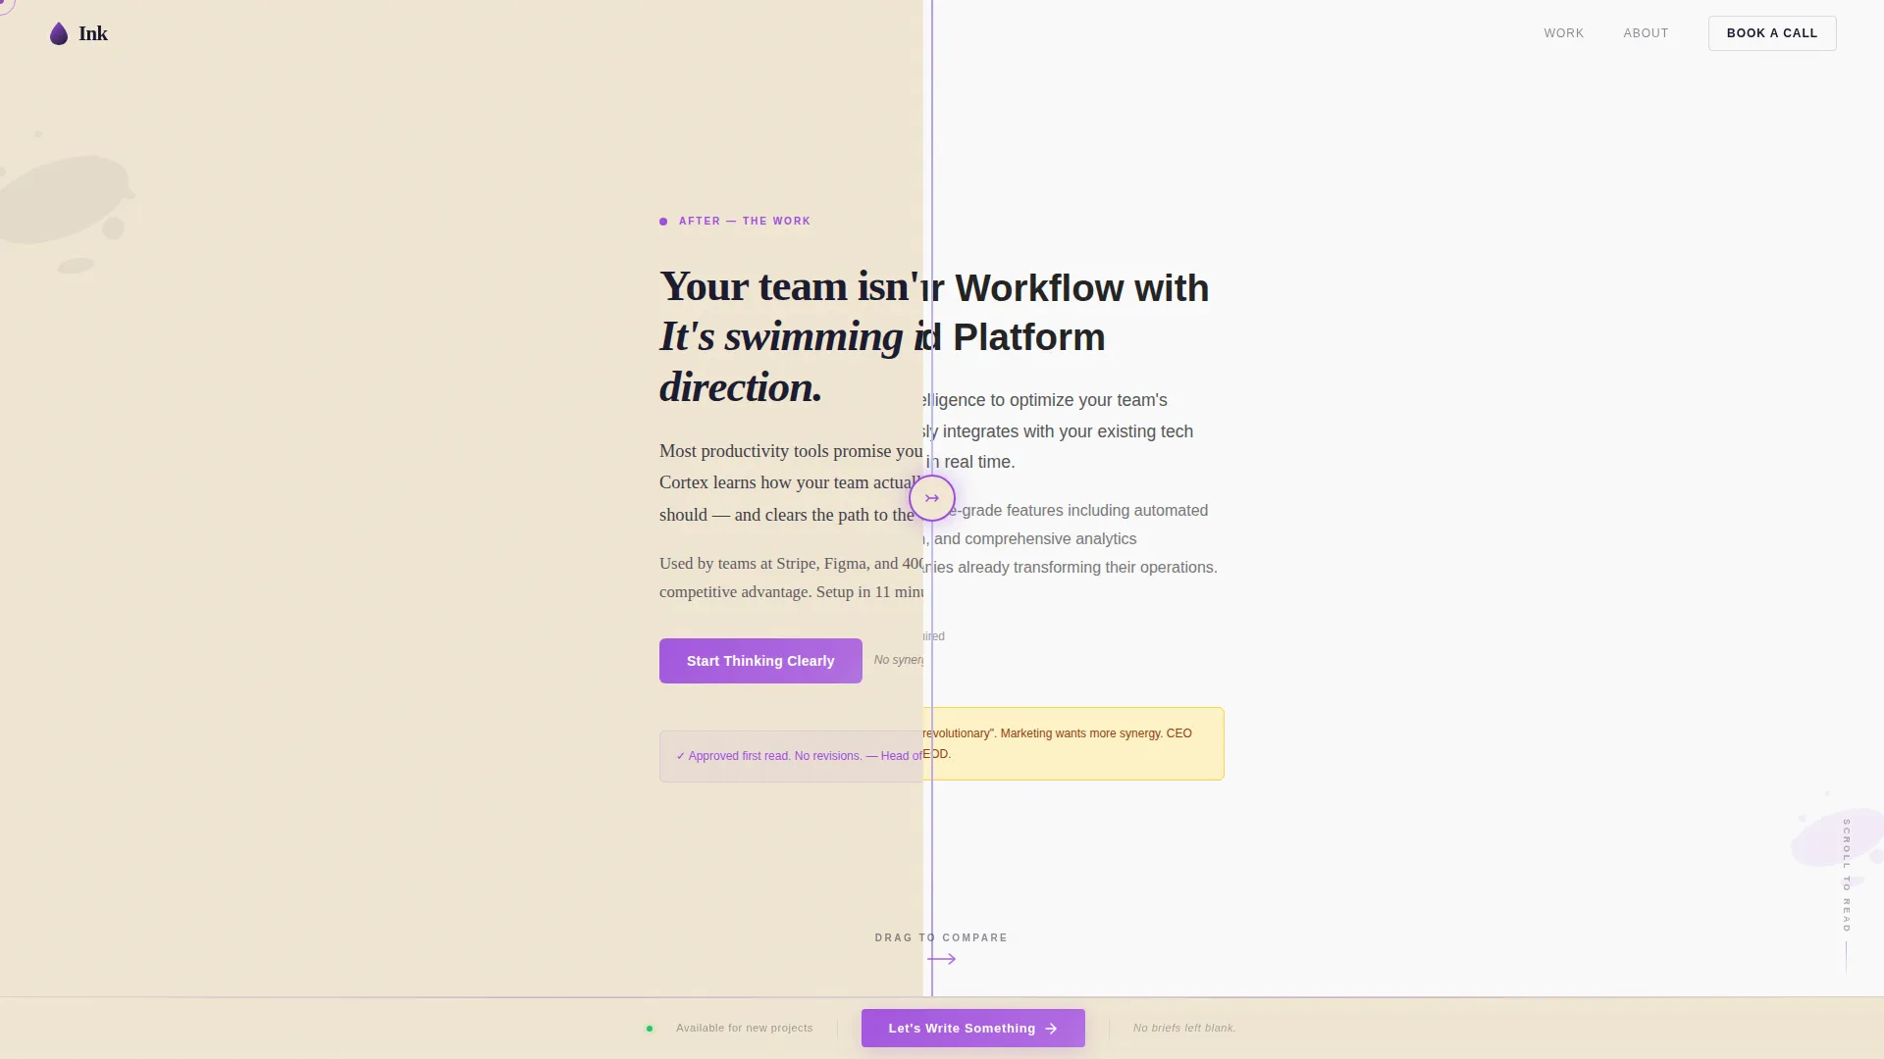Open the About nav item
Image resolution: width=1884 pixels, height=1059 pixels.
tap(1646, 33)
